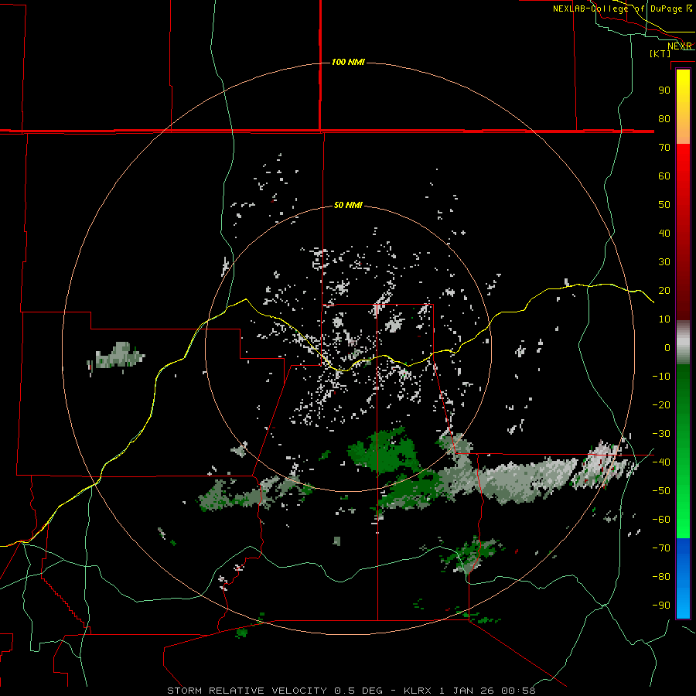Click the positive 10 scale value
The height and width of the screenshot is (696, 696).
point(664,319)
